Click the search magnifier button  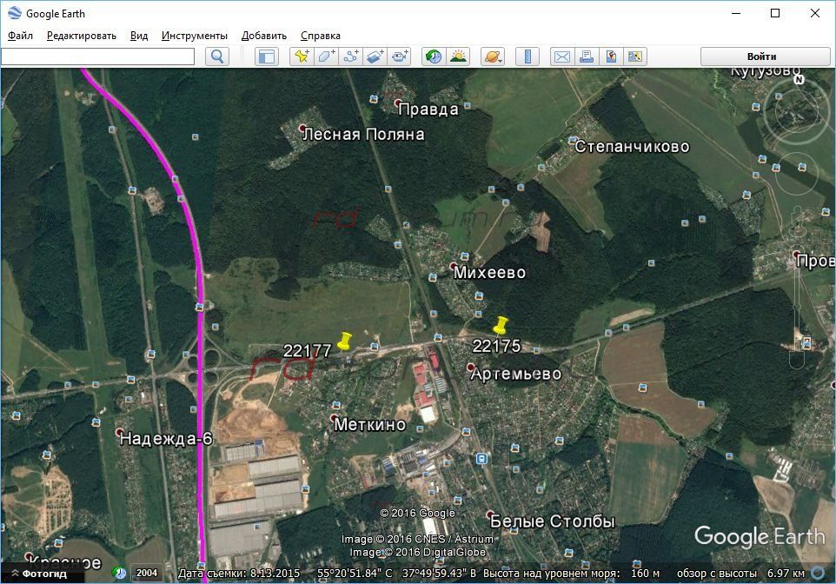(217, 56)
